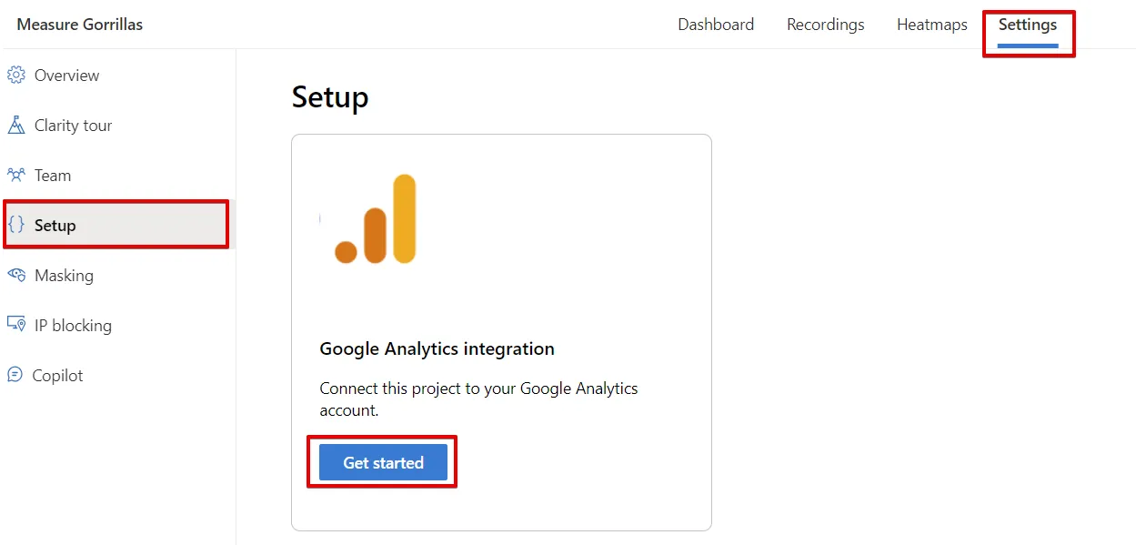
Task: Click the Masking eye icon
Action: coord(15,275)
